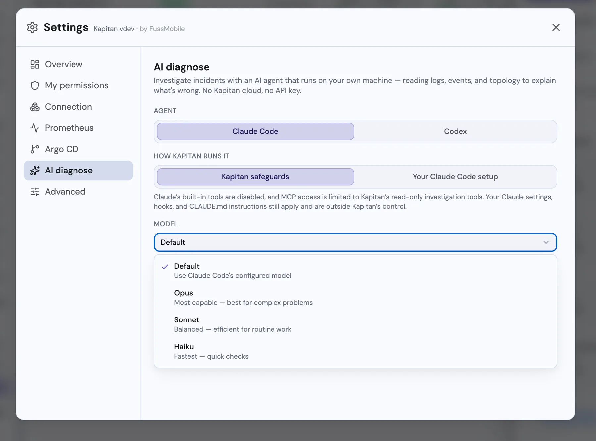The height and width of the screenshot is (441, 596).
Task: Click the My permissions shield icon
Action: point(35,85)
